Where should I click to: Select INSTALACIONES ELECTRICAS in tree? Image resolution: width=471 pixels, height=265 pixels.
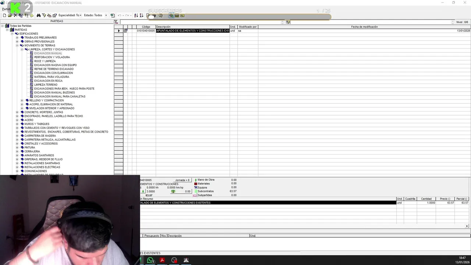point(42,167)
